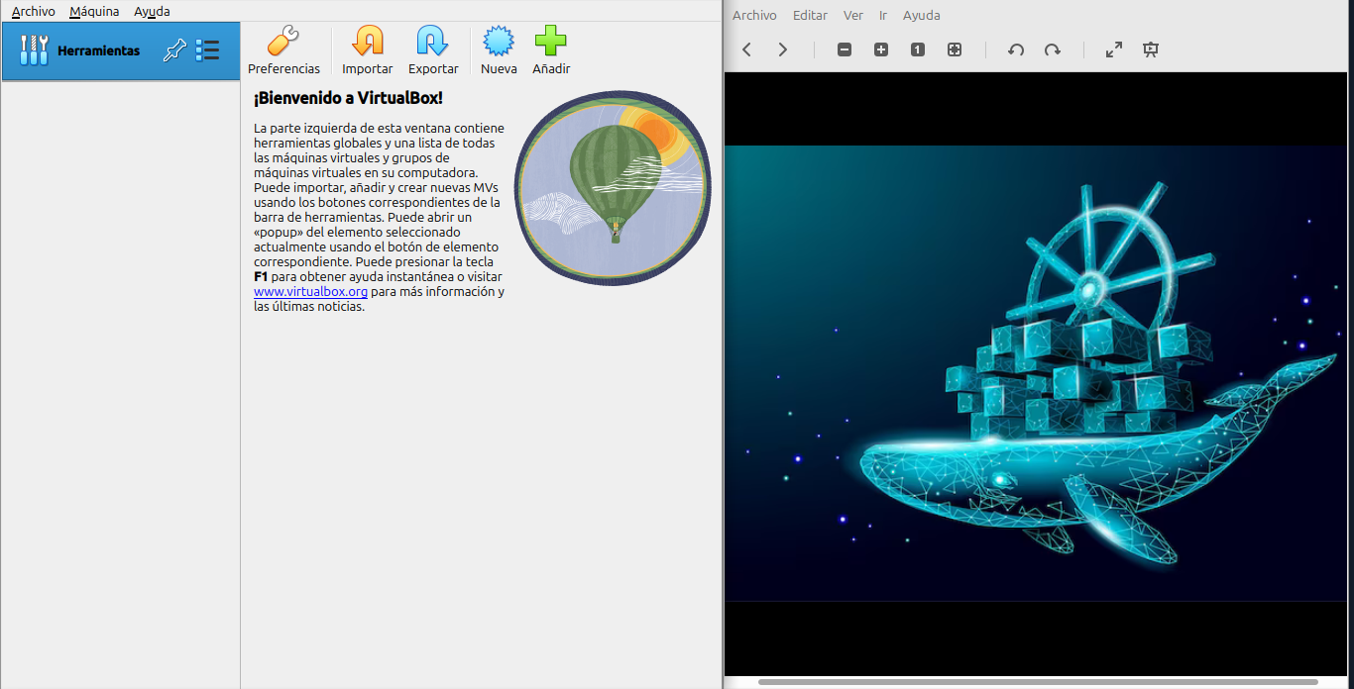Go to previous image arrow
1354x689 pixels.
pyautogui.click(x=746, y=49)
